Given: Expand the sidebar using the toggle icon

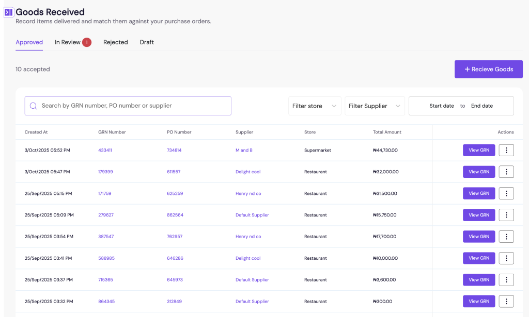Looking at the screenshot, I should [x=8, y=12].
